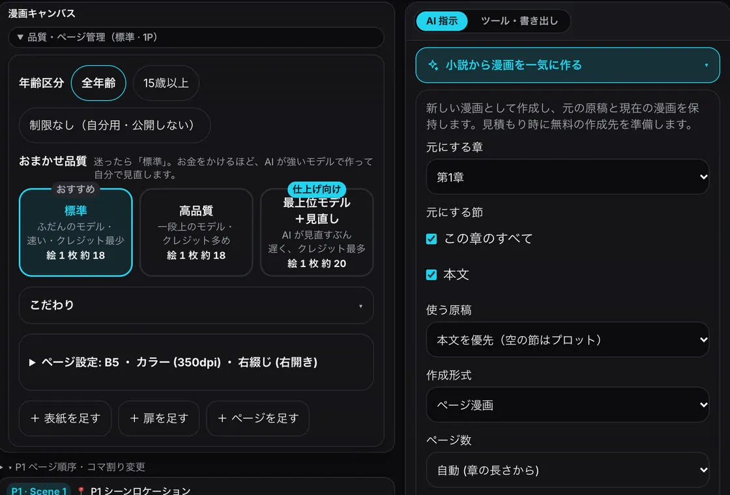Select the 15歳以上 age rating

pos(166,83)
